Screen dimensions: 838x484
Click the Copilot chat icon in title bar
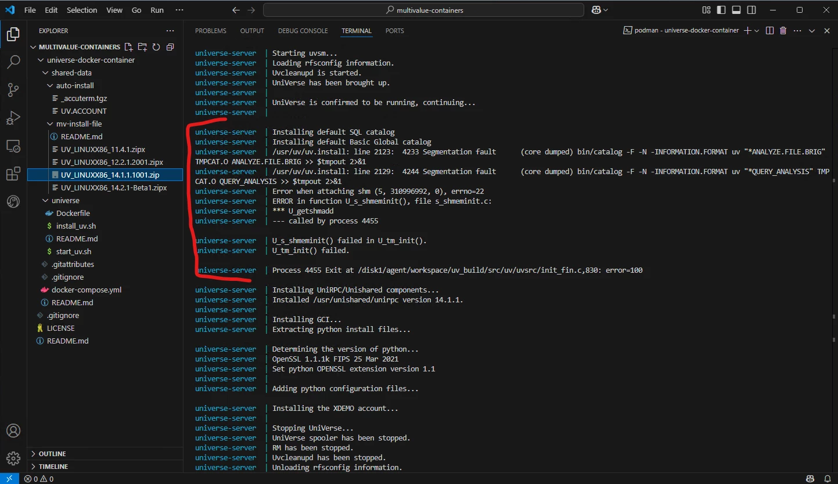tap(595, 10)
